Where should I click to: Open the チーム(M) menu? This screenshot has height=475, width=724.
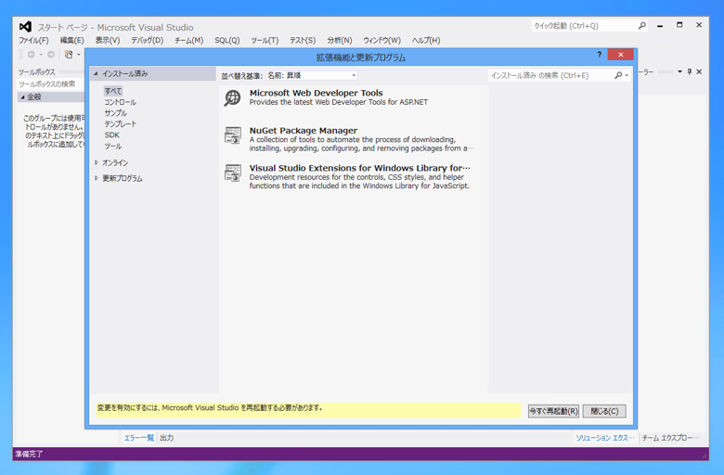tap(188, 40)
